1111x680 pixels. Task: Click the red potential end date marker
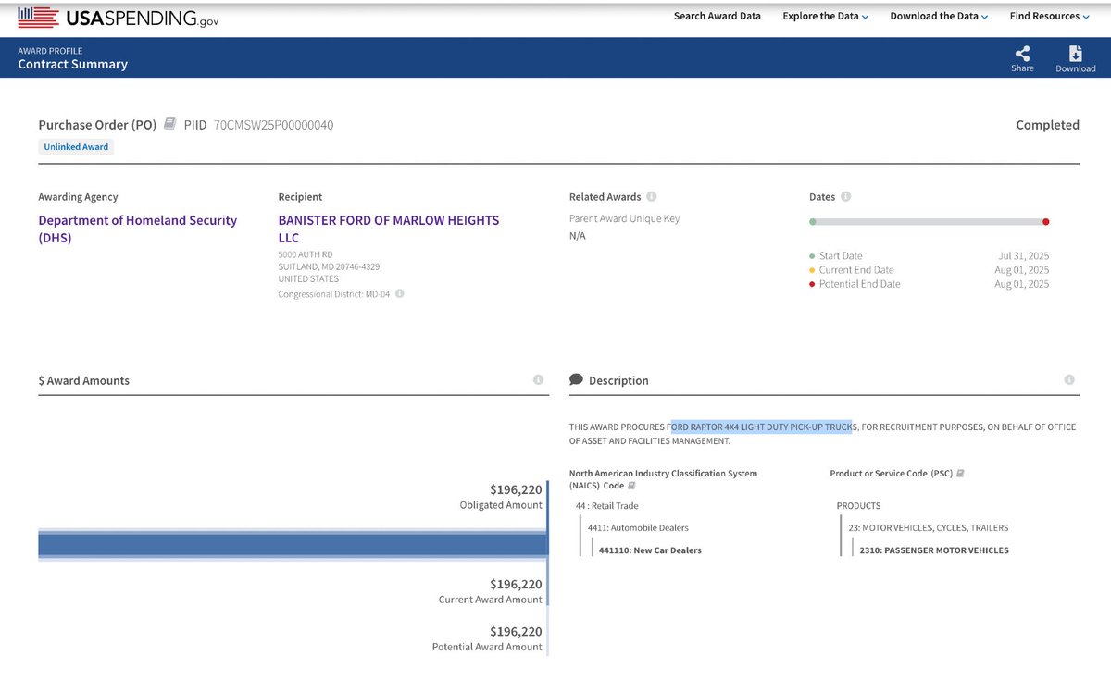click(x=1046, y=222)
